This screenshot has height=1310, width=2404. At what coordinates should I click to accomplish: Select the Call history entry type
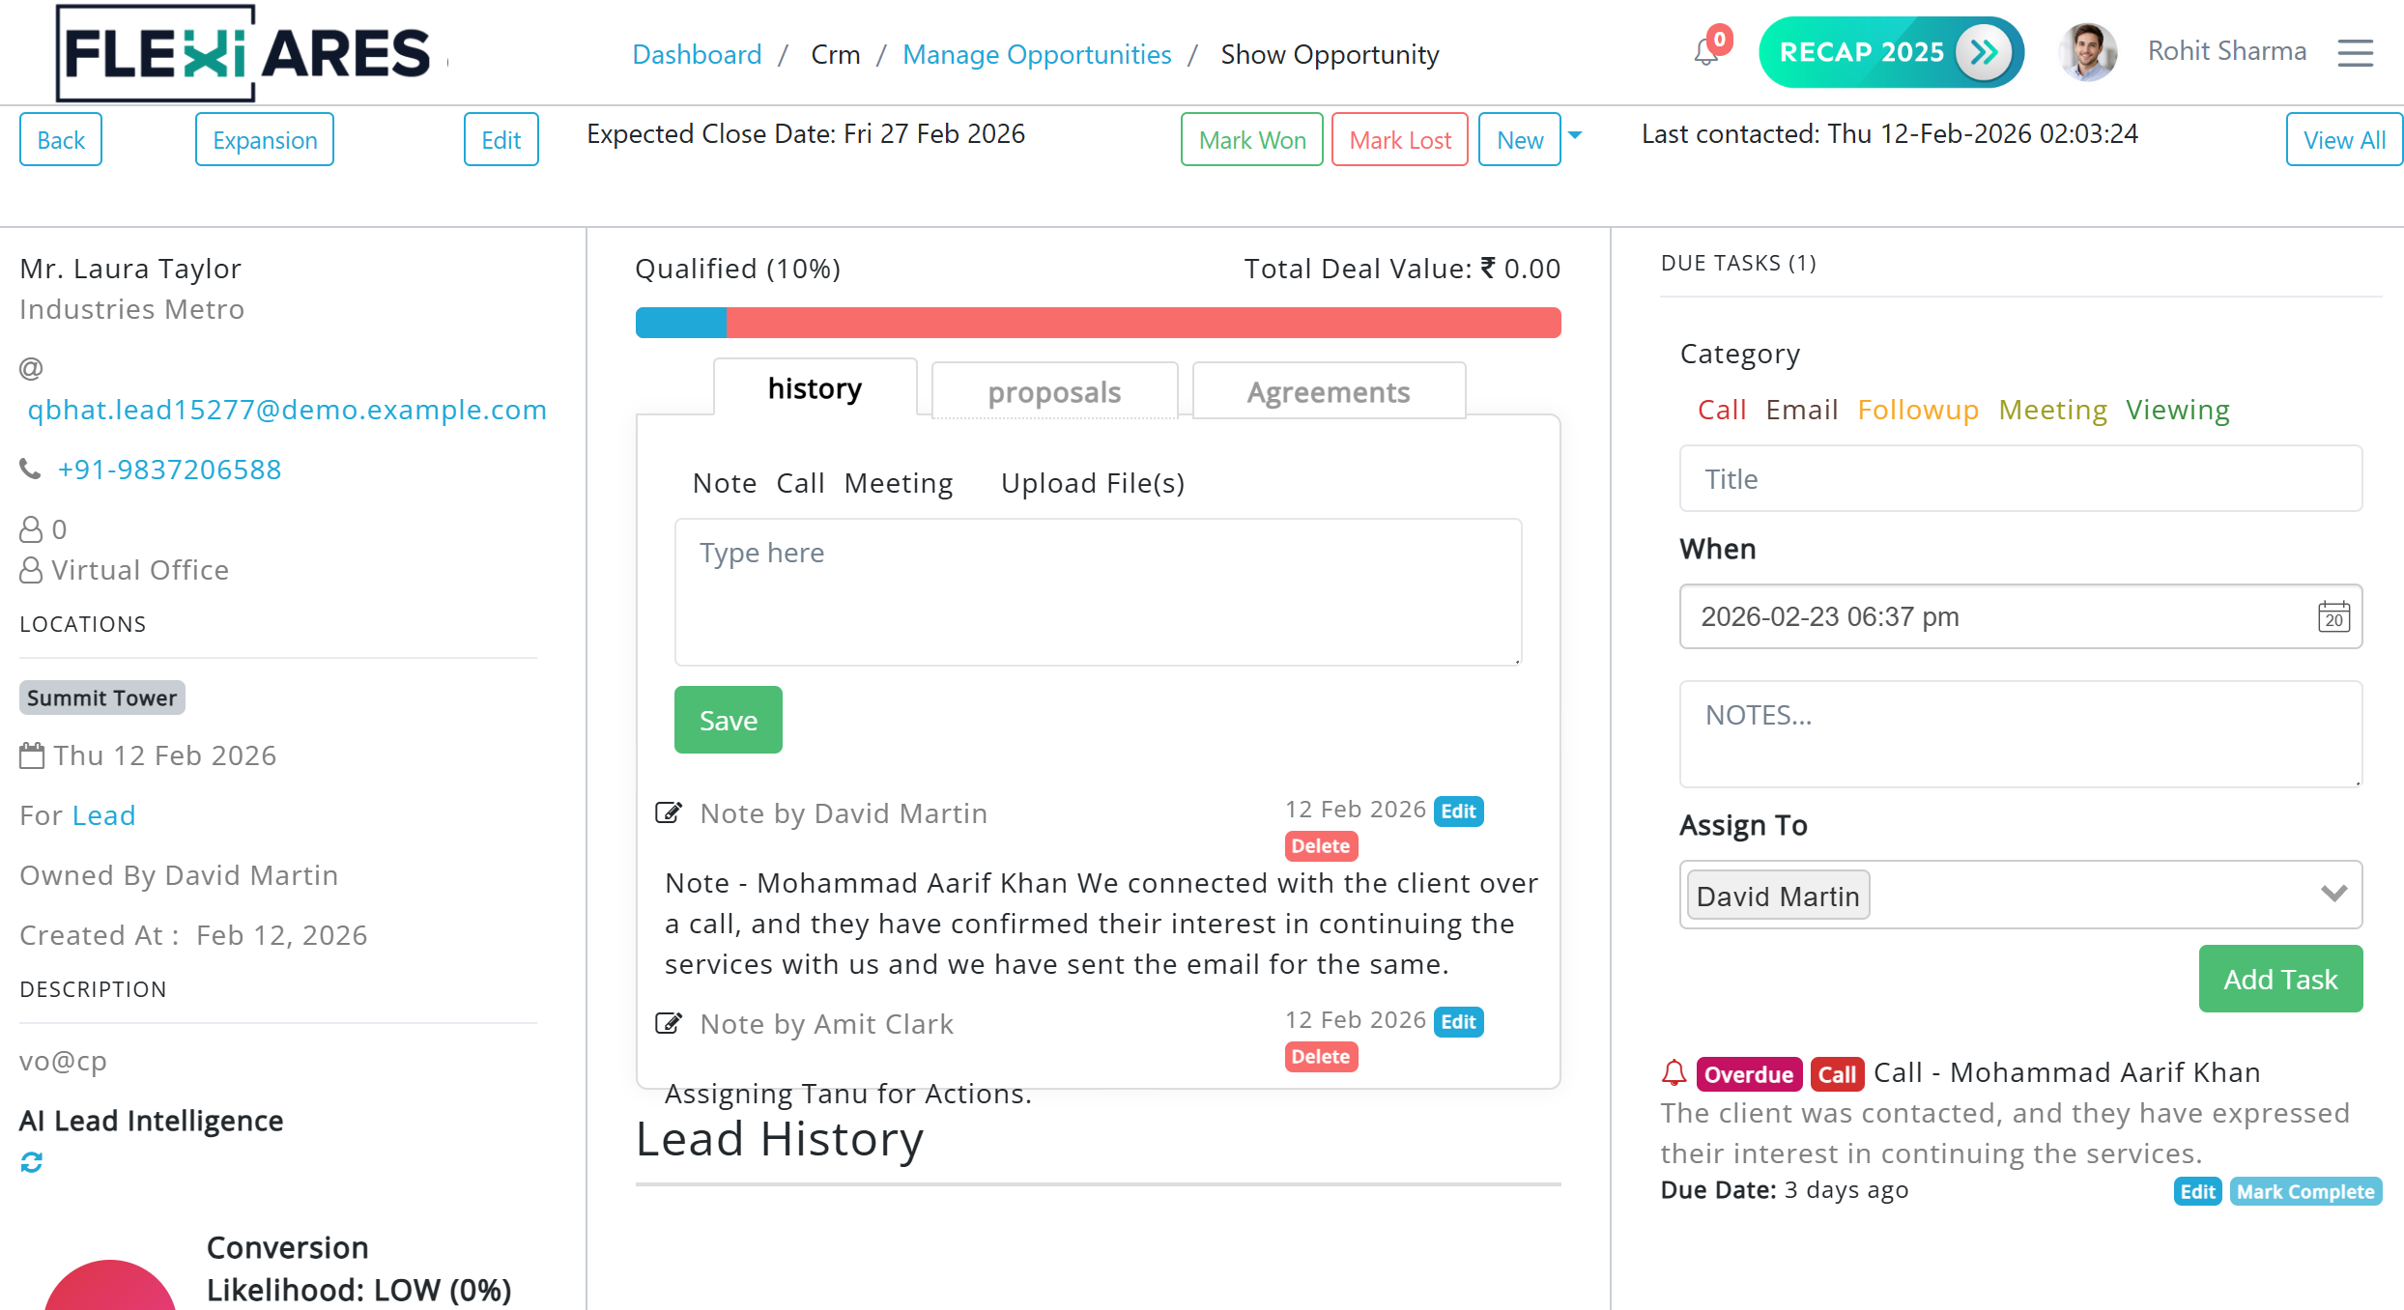point(800,483)
